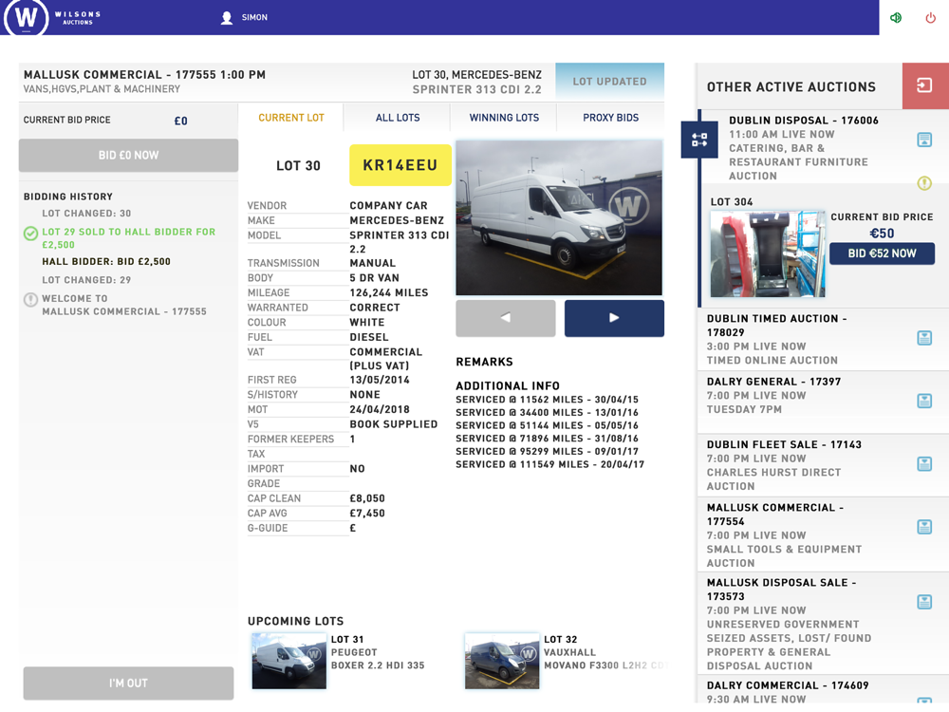Click 'Lot Changed: 29' history entry
The image size is (949, 712).
click(x=86, y=280)
